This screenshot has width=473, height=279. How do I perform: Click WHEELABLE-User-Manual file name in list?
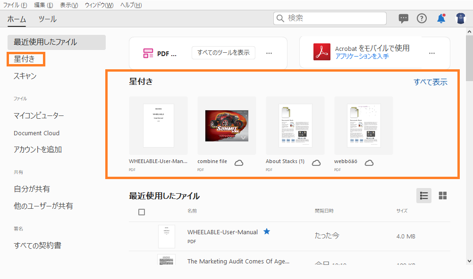(223, 232)
